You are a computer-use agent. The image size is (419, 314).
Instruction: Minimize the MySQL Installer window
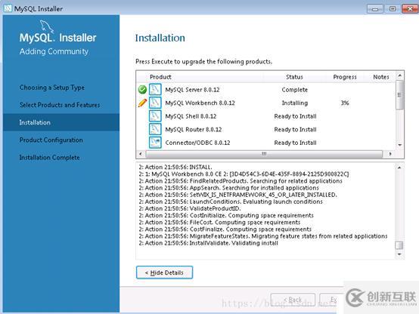click(375, 9)
